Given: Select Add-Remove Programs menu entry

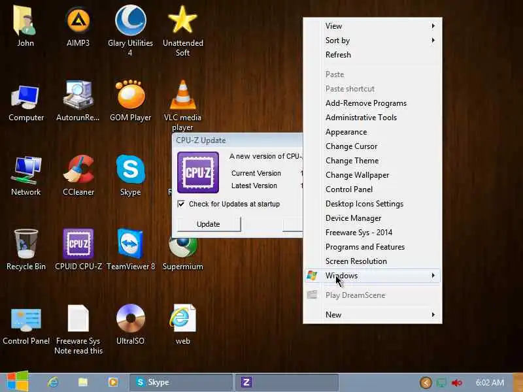Looking at the screenshot, I should click(x=372, y=103).
